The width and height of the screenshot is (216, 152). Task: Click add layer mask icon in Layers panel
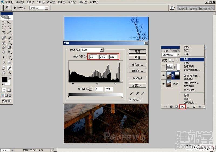coord(177,107)
